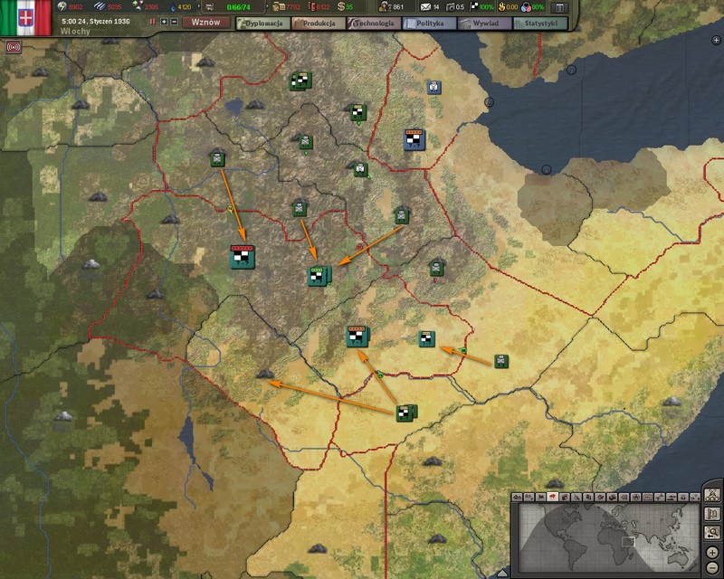The height and width of the screenshot is (579, 724).
Task: Select the map mode with round roundel icon
Action: tap(636, 498)
